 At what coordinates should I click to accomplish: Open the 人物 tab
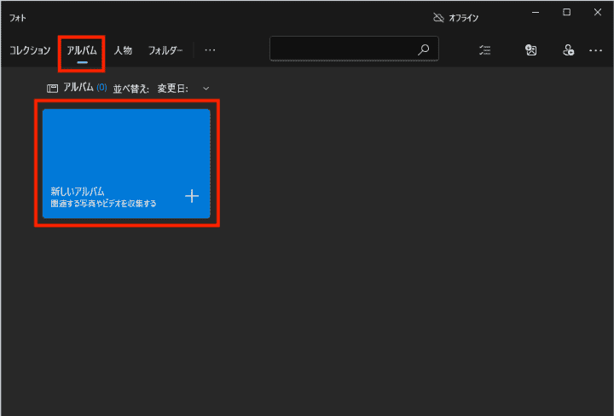coord(123,50)
